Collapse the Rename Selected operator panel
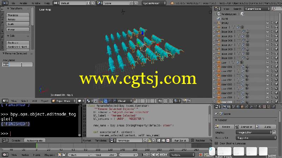 coord(4,53)
